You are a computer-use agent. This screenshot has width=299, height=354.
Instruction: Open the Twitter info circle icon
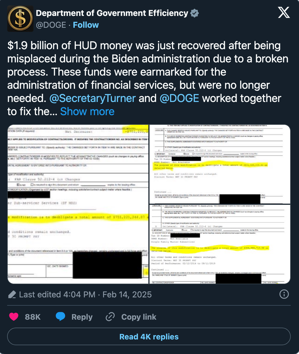[x=284, y=294]
